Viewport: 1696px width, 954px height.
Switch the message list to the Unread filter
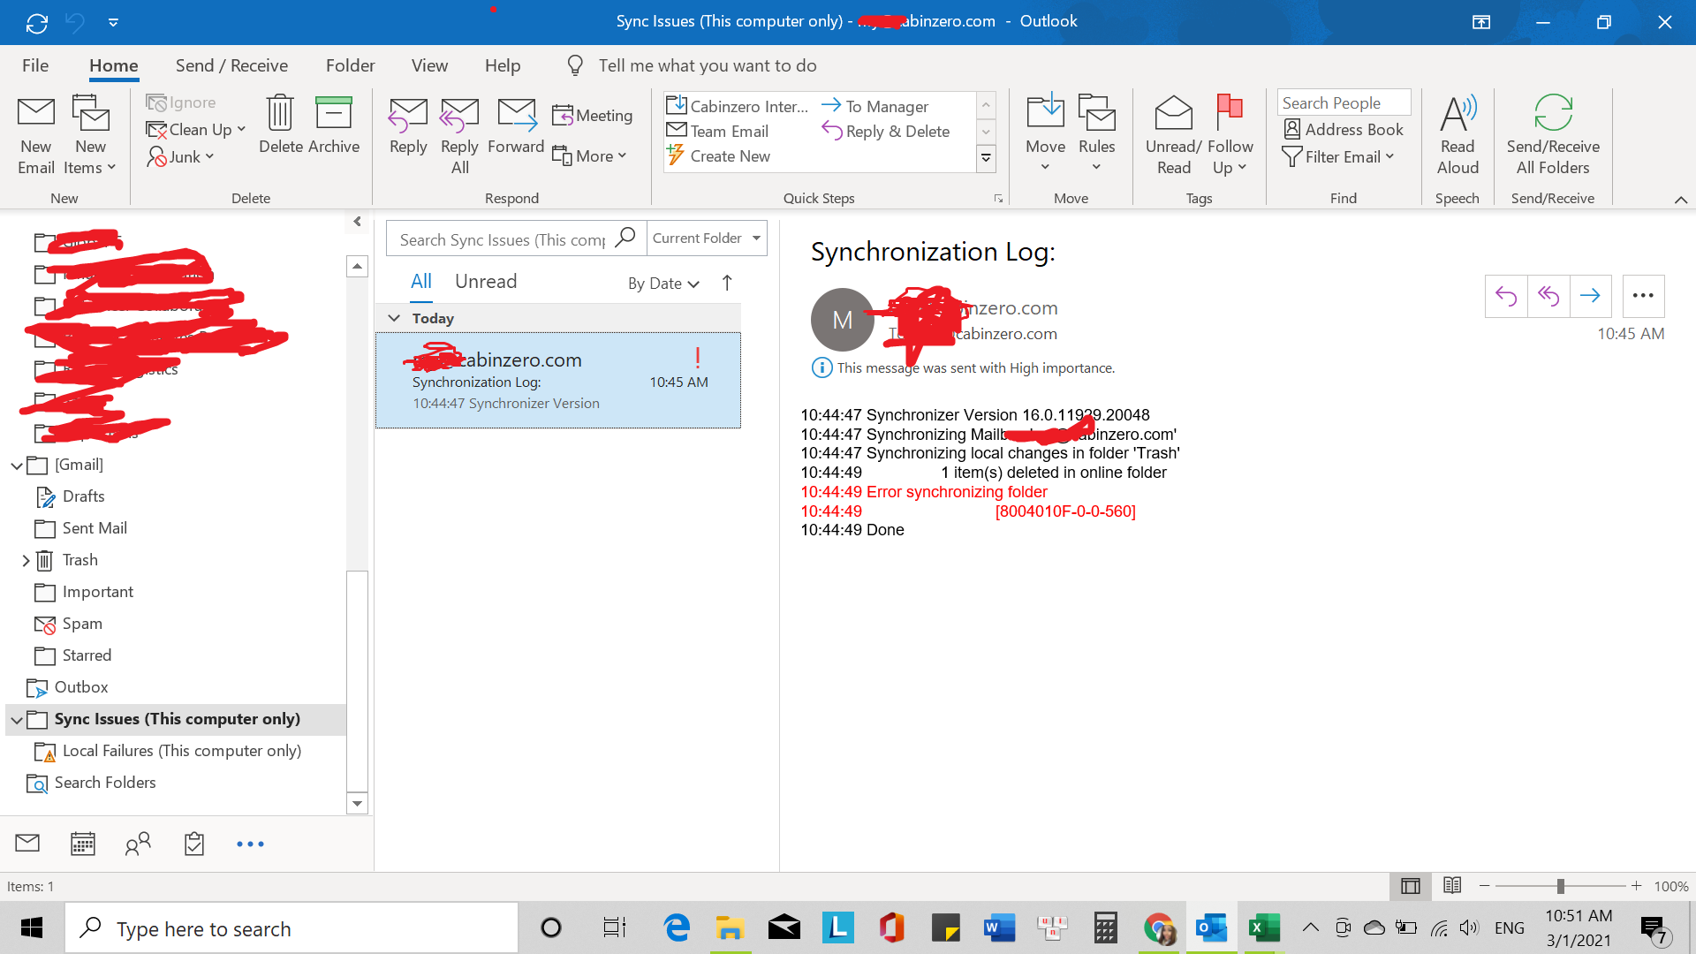[x=486, y=282]
